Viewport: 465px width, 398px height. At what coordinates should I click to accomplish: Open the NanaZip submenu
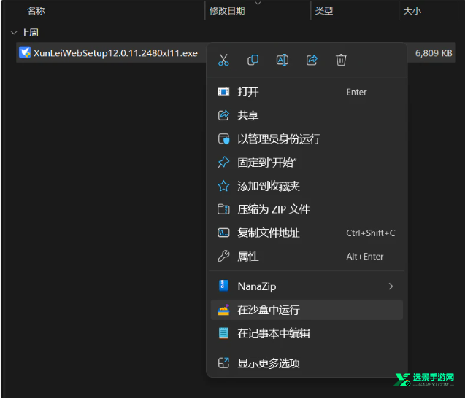point(307,286)
